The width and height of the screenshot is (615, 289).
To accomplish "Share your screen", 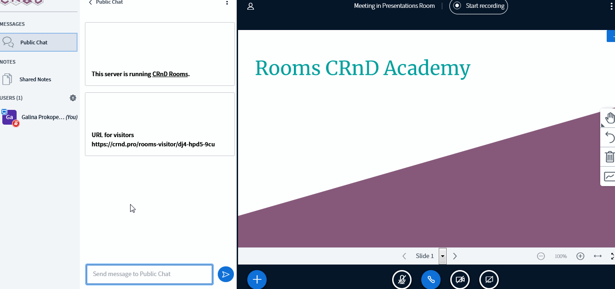I will [x=489, y=279].
